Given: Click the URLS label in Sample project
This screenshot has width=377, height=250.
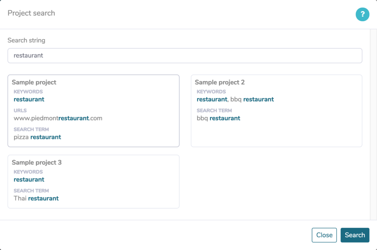Looking at the screenshot, I should [20, 110].
